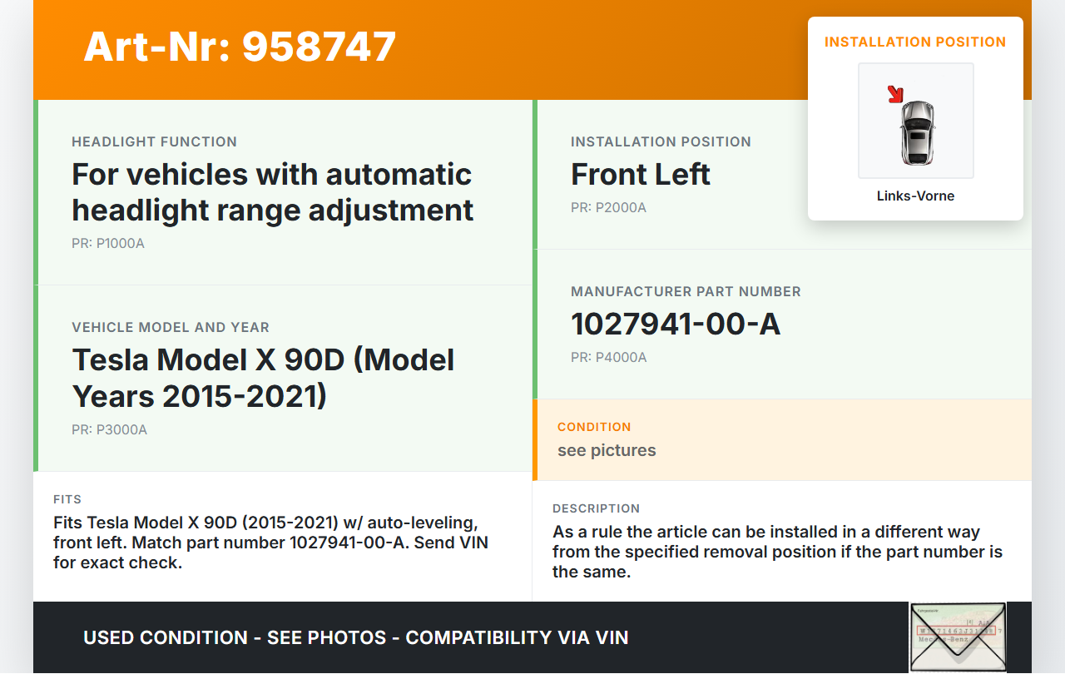Click the red arrow on the car diagram
Screen dimensions: 1065x674
click(x=895, y=94)
